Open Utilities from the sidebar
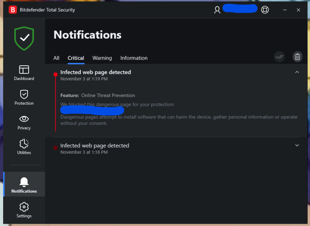The width and height of the screenshot is (310, 226). tap(24, 147)
